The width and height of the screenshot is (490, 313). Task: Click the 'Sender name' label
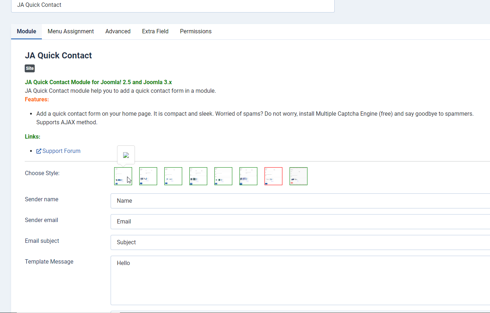42,199
